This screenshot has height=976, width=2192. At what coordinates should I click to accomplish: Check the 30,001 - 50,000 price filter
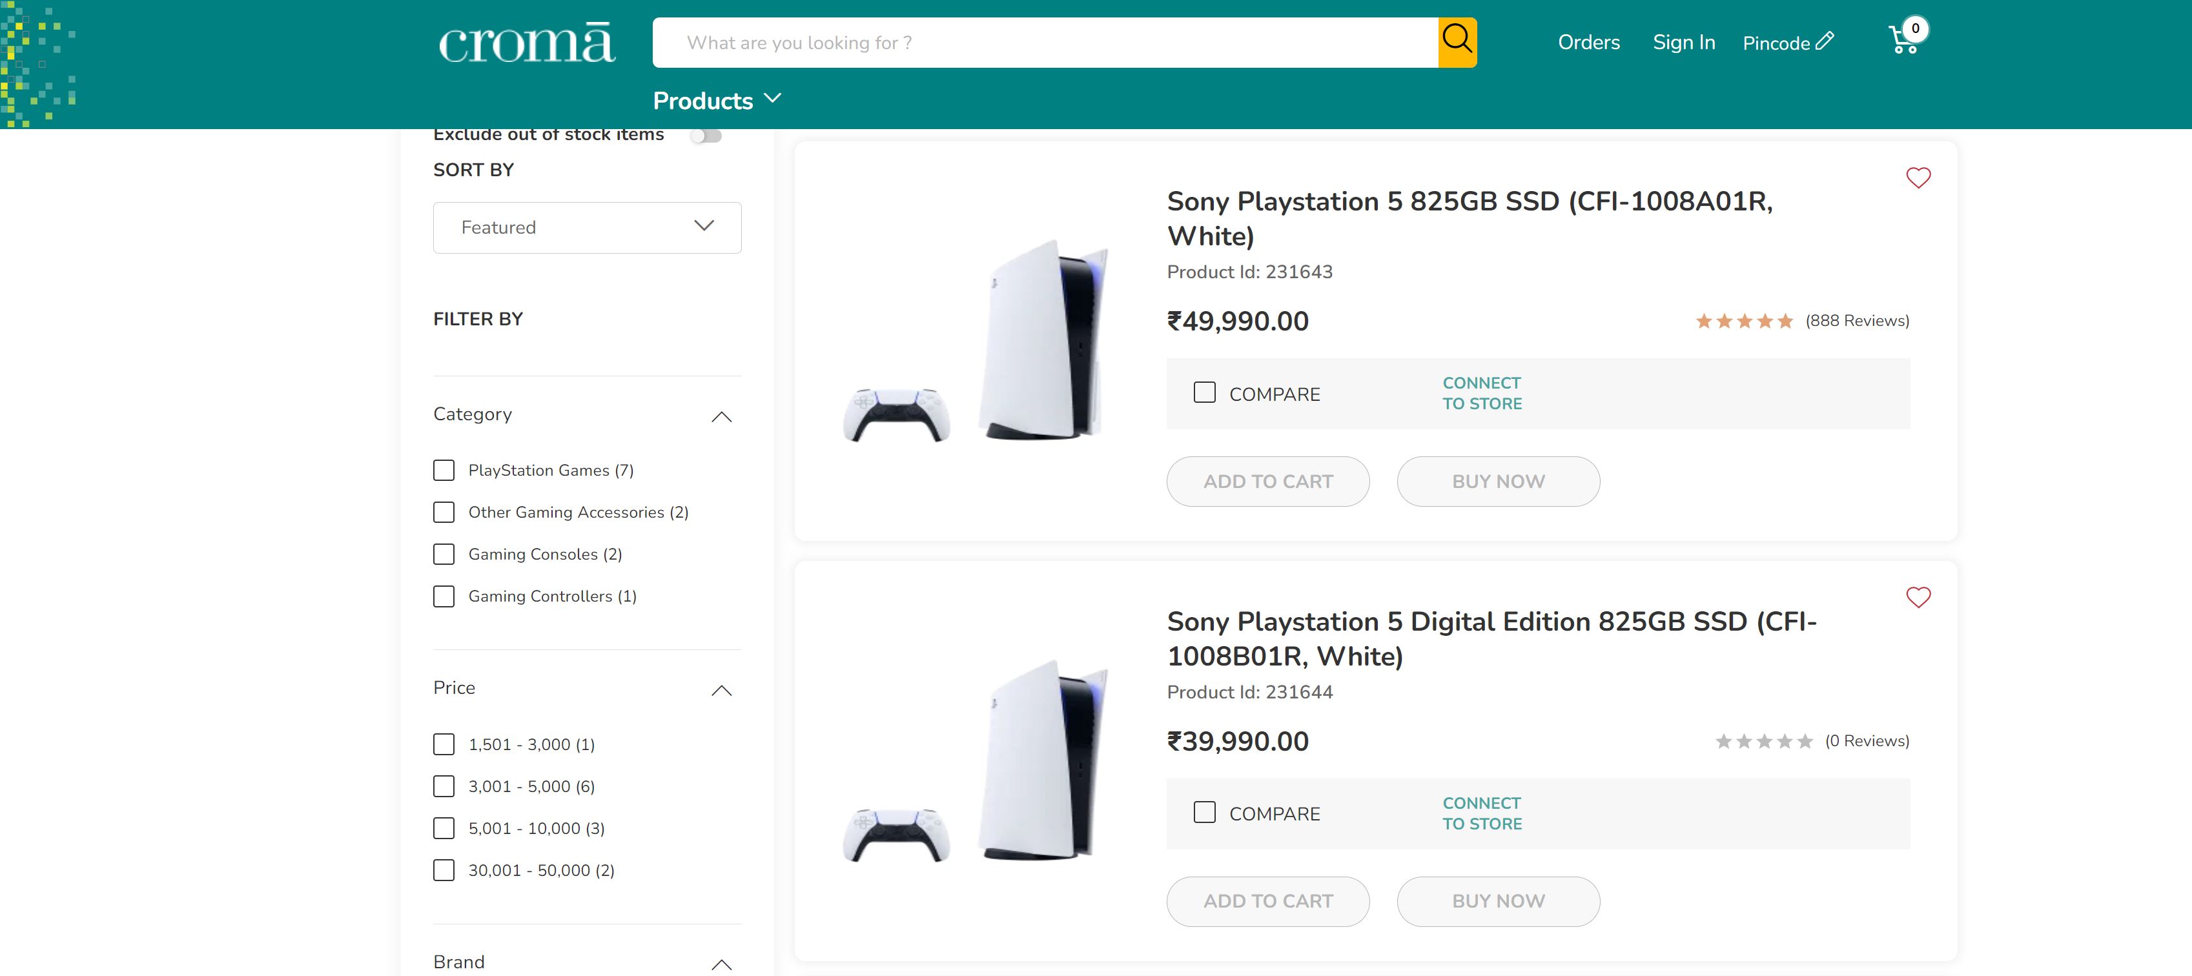pos(444,869)
